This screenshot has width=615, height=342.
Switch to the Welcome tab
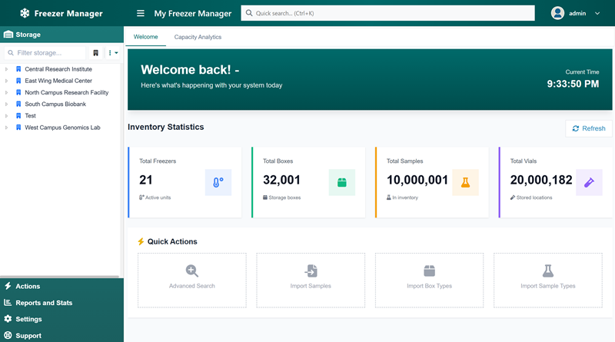(x=145, y=37)
